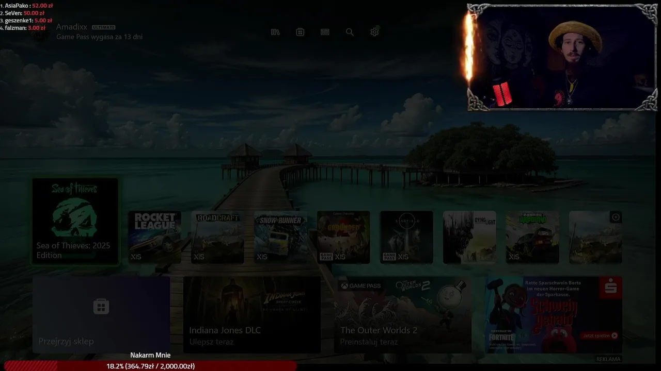Open the Dying Light game tile
Screen dimensions: 661x371
click(469, 237)
